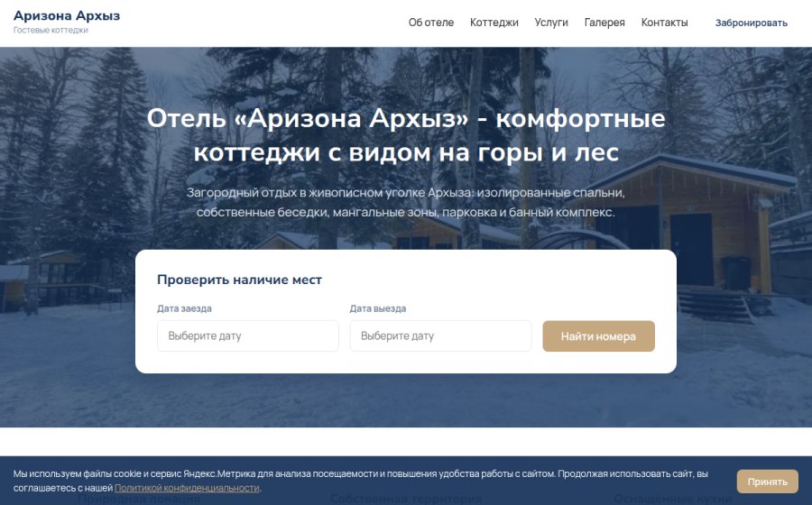This screenshot has width=812, height=505.
Task: Click the Дата заезда label
Action: pyautogui.click(x=184, y=308)
